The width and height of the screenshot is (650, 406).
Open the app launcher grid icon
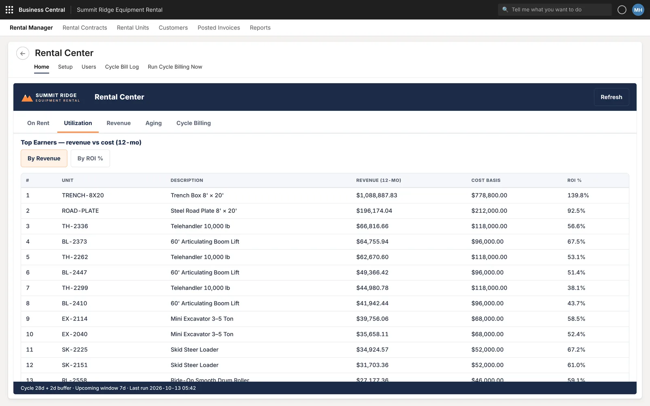coord(9,10)
